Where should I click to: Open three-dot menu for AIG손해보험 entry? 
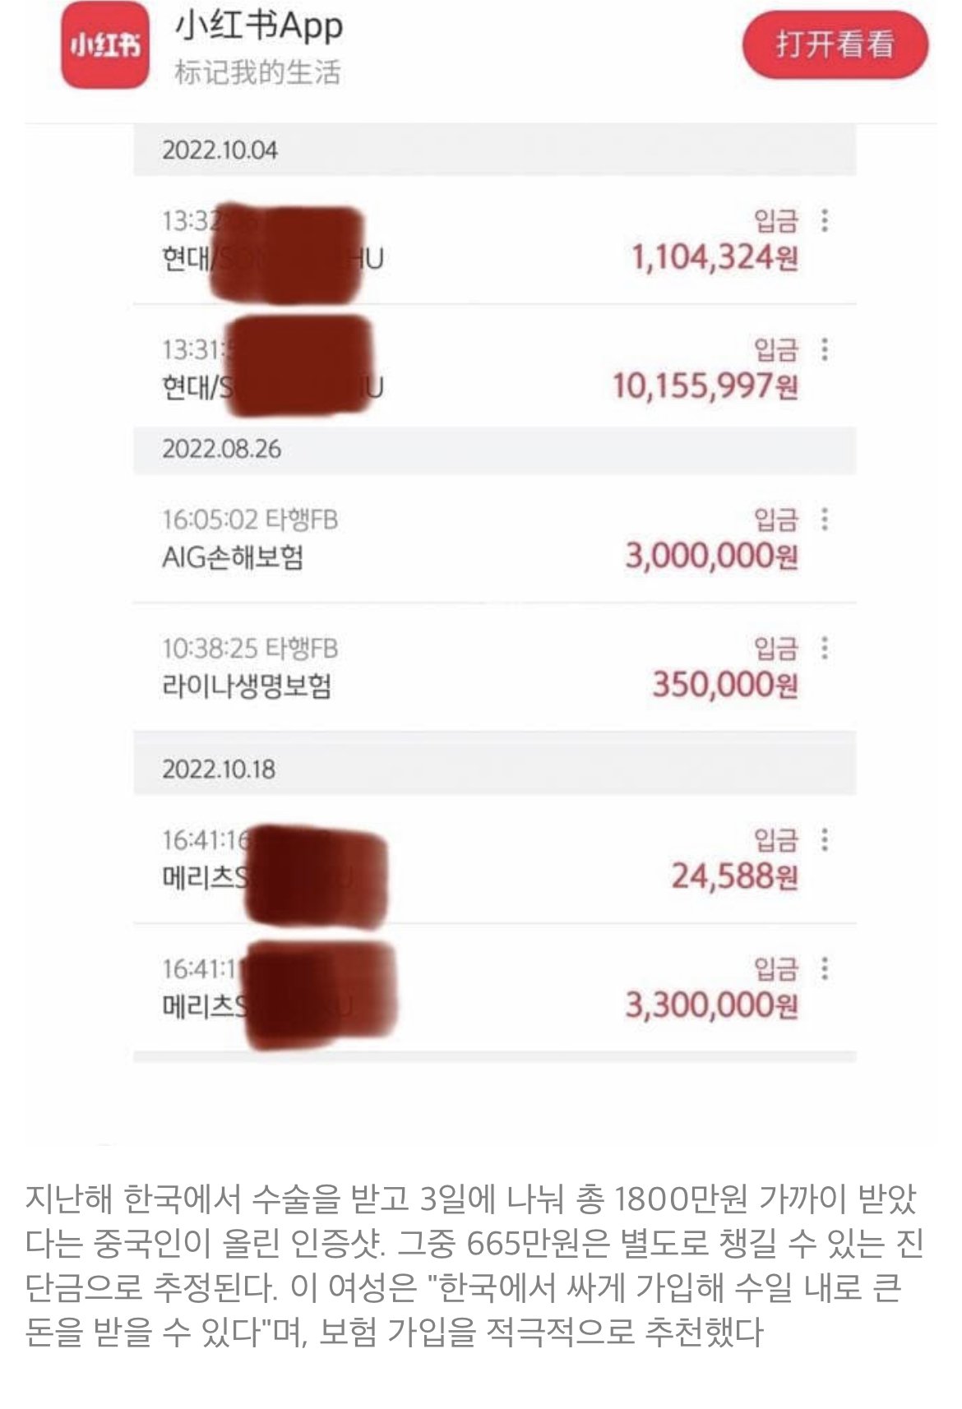[x=824, y=520]
